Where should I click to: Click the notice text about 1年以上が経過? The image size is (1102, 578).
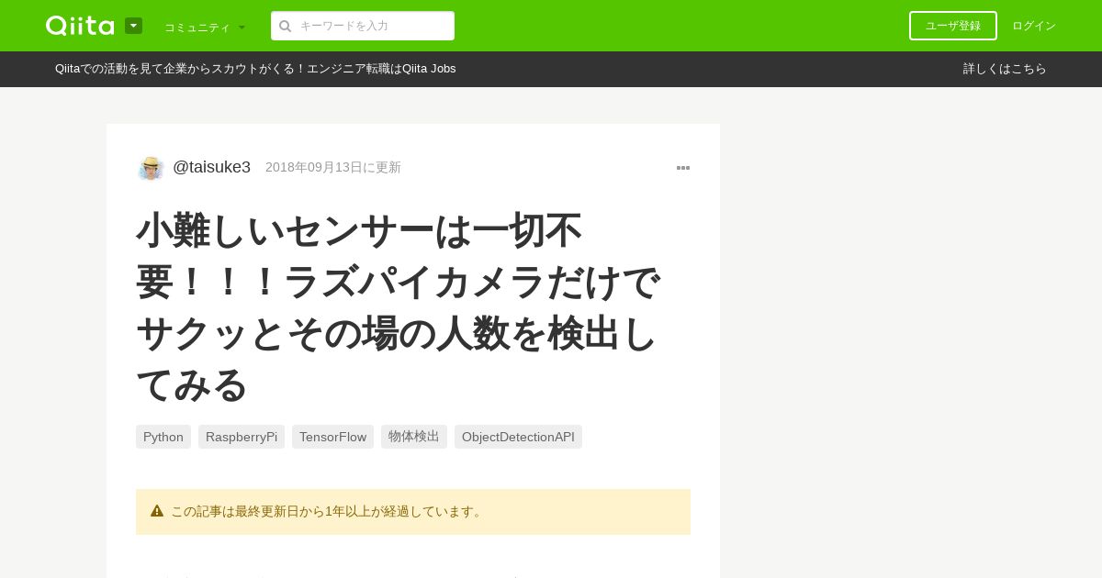pyautogui.click(x=328, y=512)
